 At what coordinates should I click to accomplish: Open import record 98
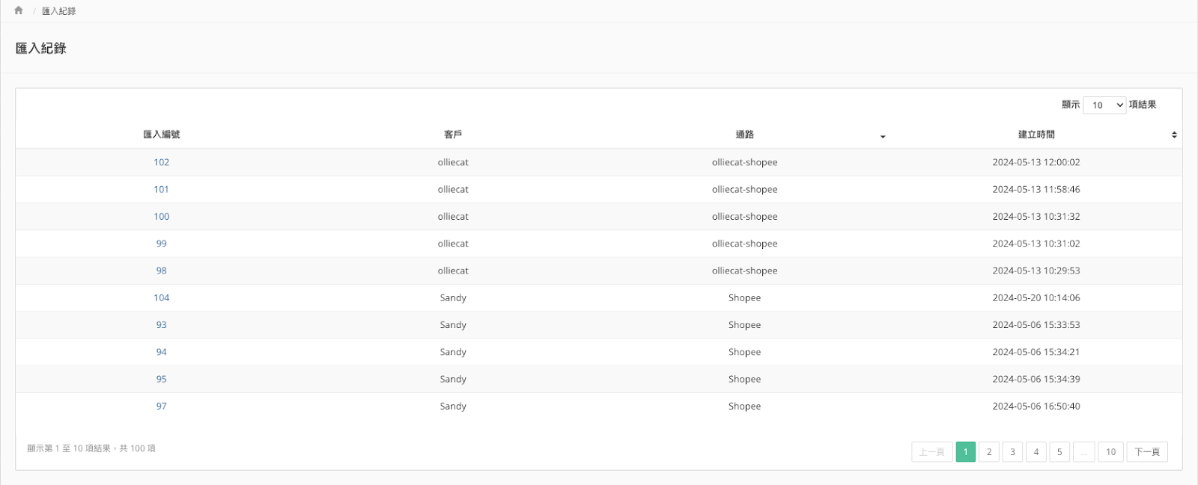162,271
